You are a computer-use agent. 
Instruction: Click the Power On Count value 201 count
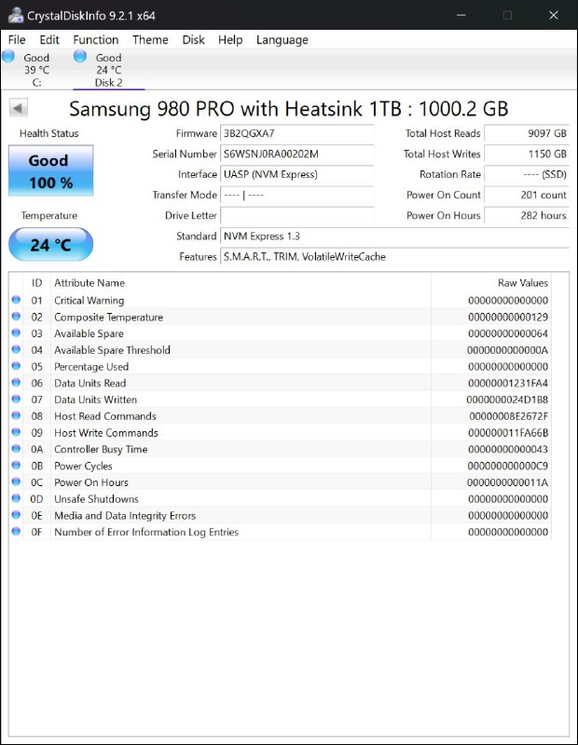pos(527,195)
